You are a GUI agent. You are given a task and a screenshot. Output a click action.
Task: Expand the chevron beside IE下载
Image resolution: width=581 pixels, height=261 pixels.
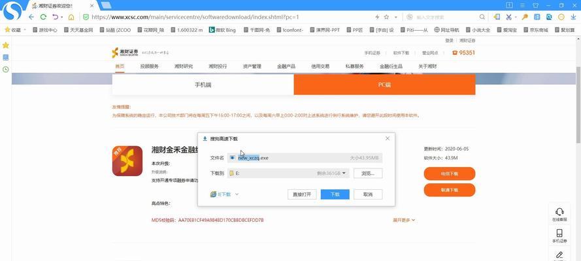[x=237, y=194]
